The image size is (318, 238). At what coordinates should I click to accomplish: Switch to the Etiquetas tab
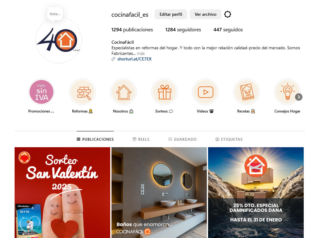229,139
